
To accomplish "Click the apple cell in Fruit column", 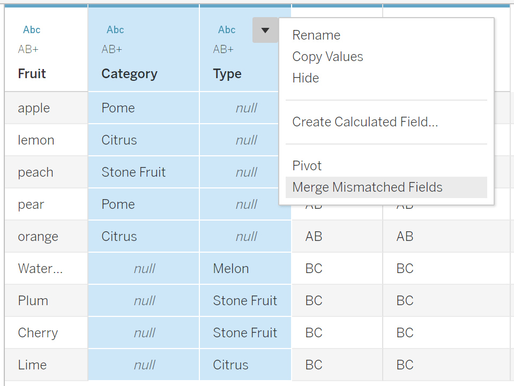I will [34, 108].
